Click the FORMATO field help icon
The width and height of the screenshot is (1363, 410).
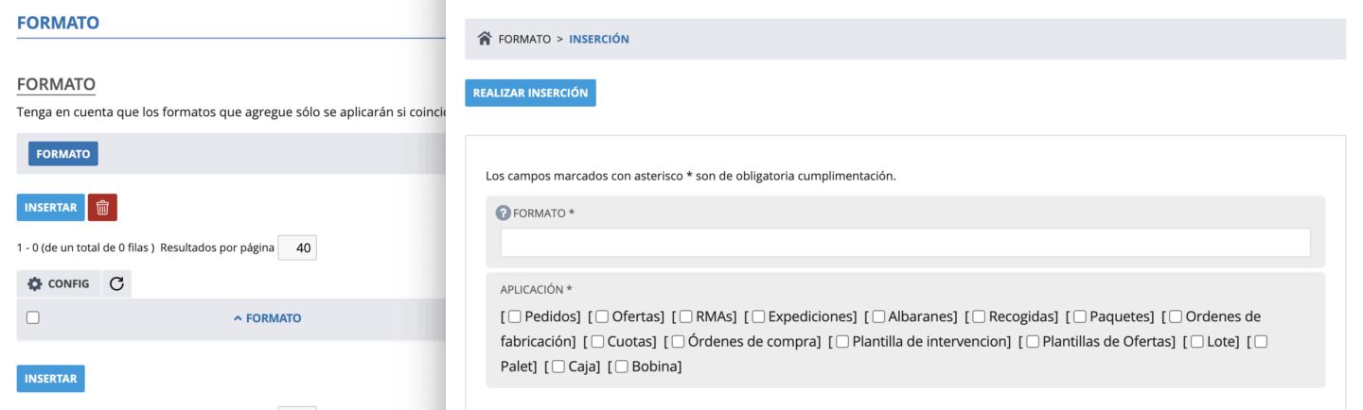504,213
